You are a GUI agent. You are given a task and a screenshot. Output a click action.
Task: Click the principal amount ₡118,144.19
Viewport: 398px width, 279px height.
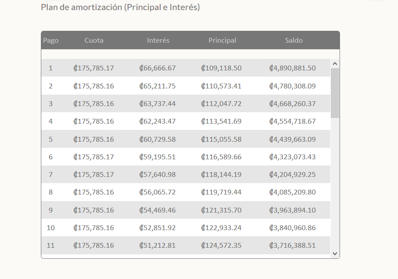[x=221, y=175]
